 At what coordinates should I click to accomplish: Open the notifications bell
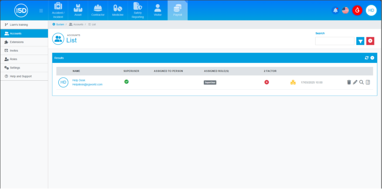[x=335, y=11]
